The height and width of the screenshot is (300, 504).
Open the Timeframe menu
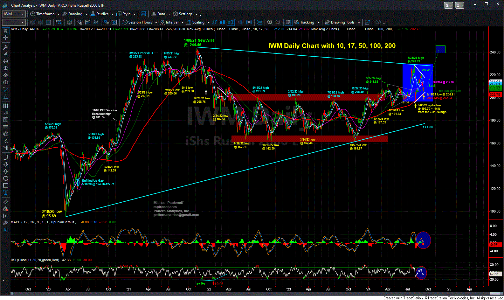pyautogui.click(x=42, y=14)
